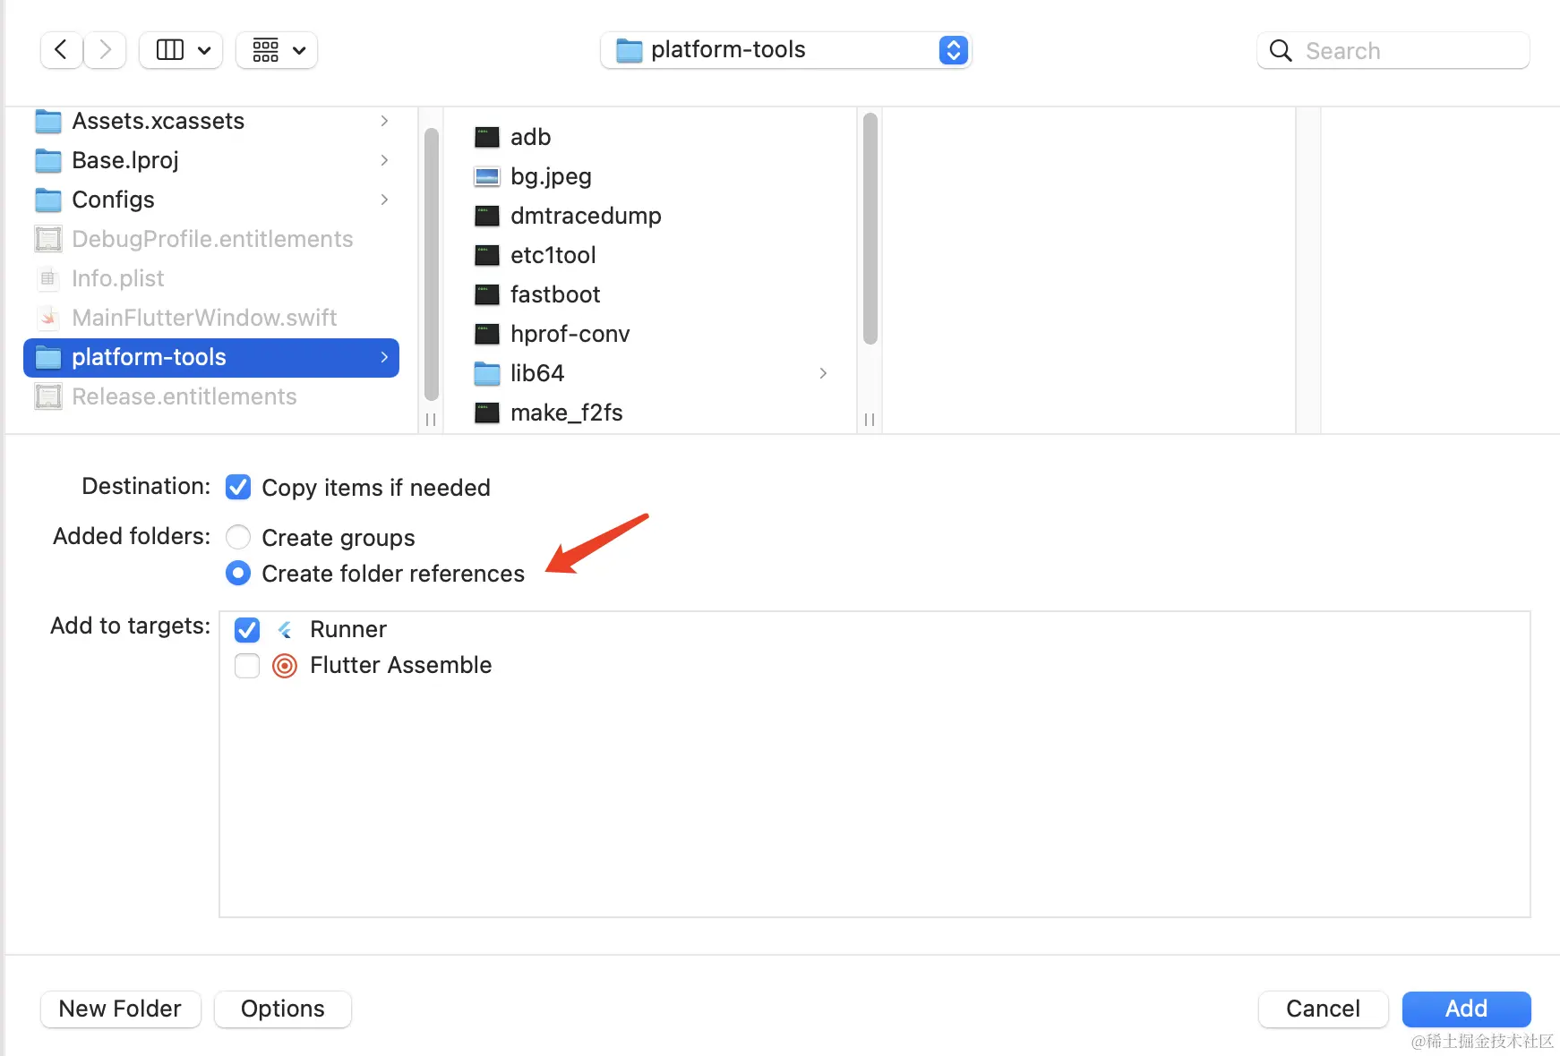1560x1056 pixels.
Task: Click the Runner Flutter logo icon
Action: coord(285,630)
